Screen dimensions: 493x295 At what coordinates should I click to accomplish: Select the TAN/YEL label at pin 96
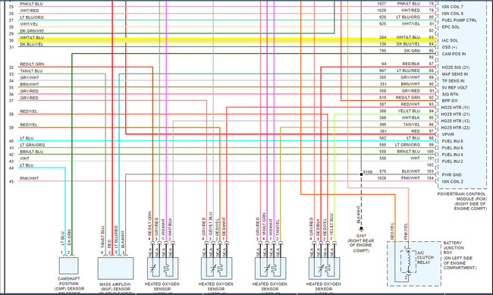point(412,124)
